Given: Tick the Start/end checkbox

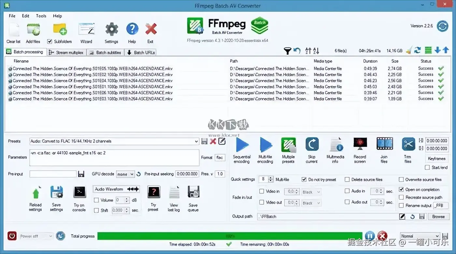Looking at the screenshot, I should [427, 167].
